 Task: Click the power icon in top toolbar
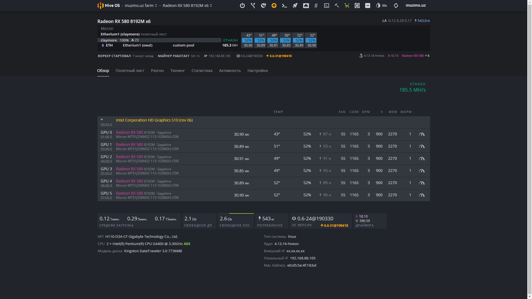click(x=242, y=6)
